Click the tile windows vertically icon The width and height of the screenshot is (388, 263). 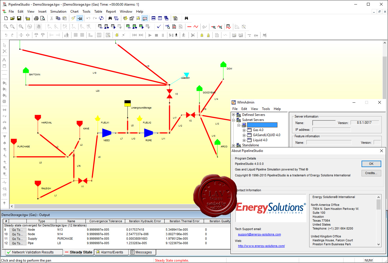pos(160,18)
